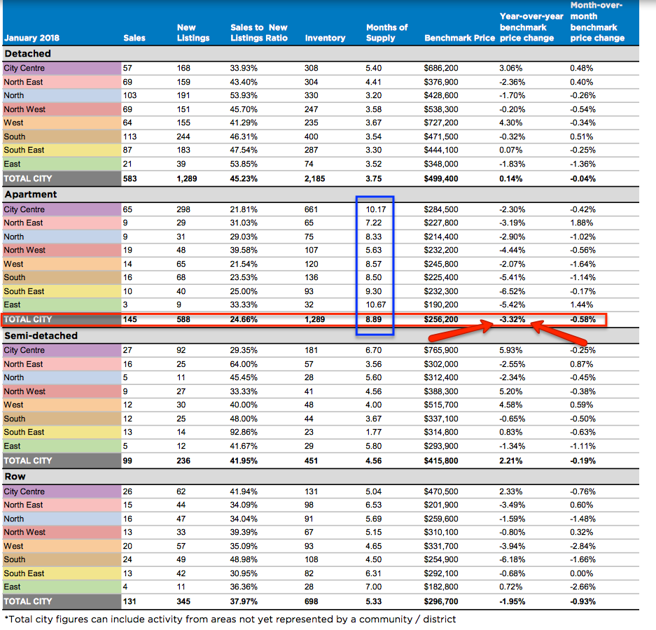This screenshot has width=656, height=630.
Task: Select the Benchmark Price column header
Action: (459, 38)
